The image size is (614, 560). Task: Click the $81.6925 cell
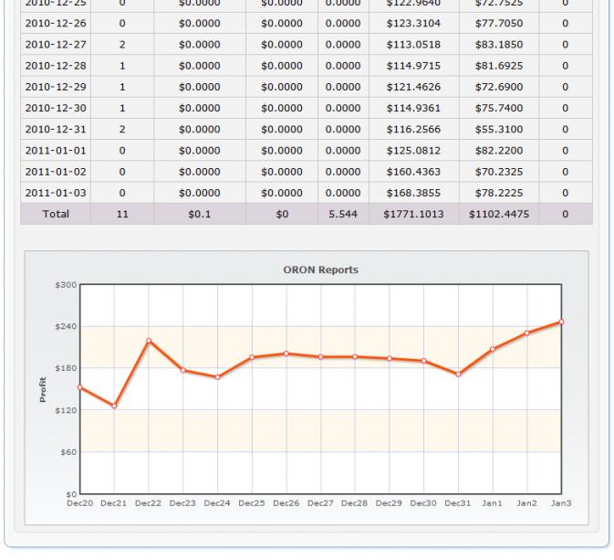coord(499,66)
